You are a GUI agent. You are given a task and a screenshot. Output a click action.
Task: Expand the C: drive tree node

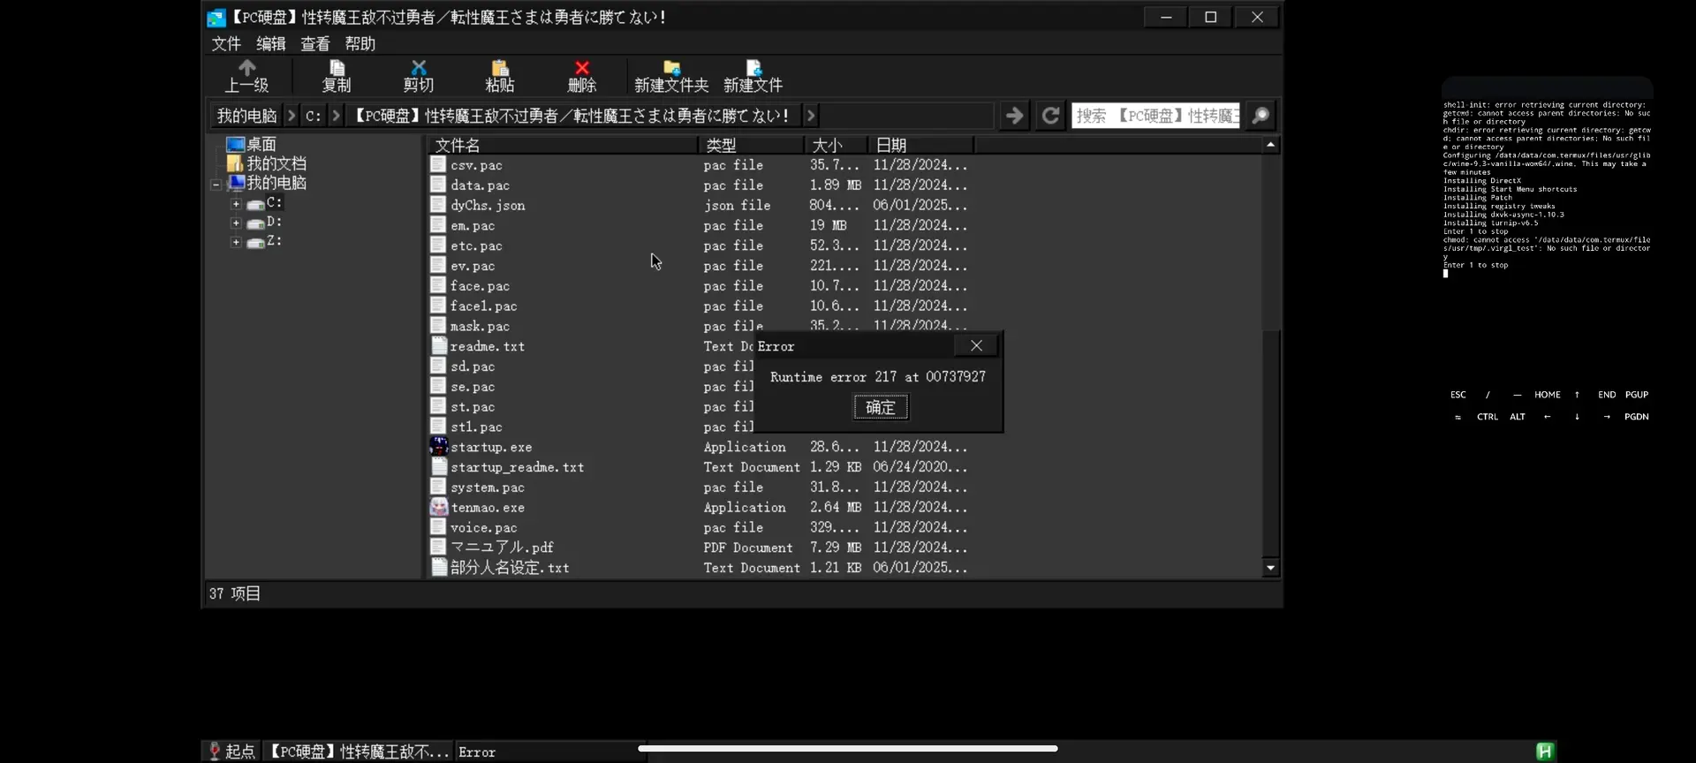236,204
